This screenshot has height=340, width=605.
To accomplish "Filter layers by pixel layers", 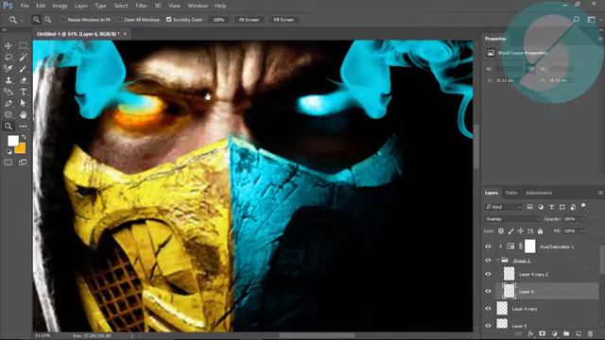I will tap(529, 207).
